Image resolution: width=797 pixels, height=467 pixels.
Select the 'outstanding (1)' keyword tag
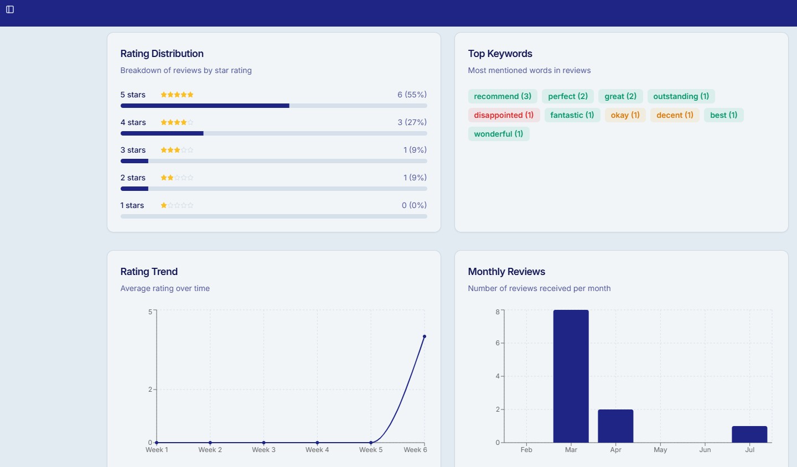click(x=681, y=96)
